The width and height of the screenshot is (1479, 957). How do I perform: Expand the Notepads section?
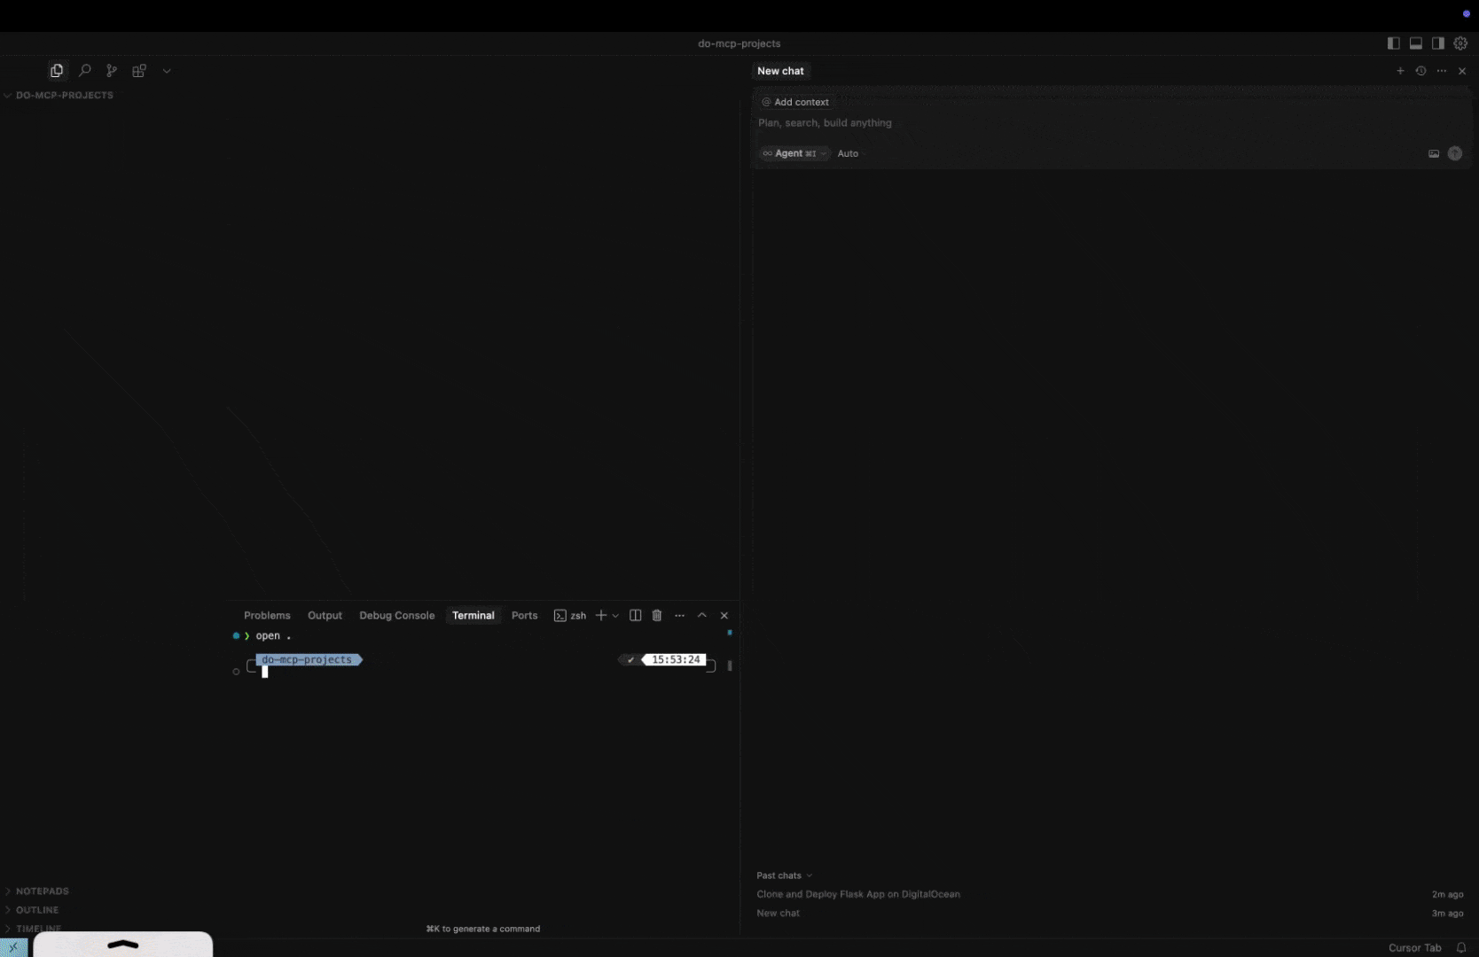pos(42,891)
